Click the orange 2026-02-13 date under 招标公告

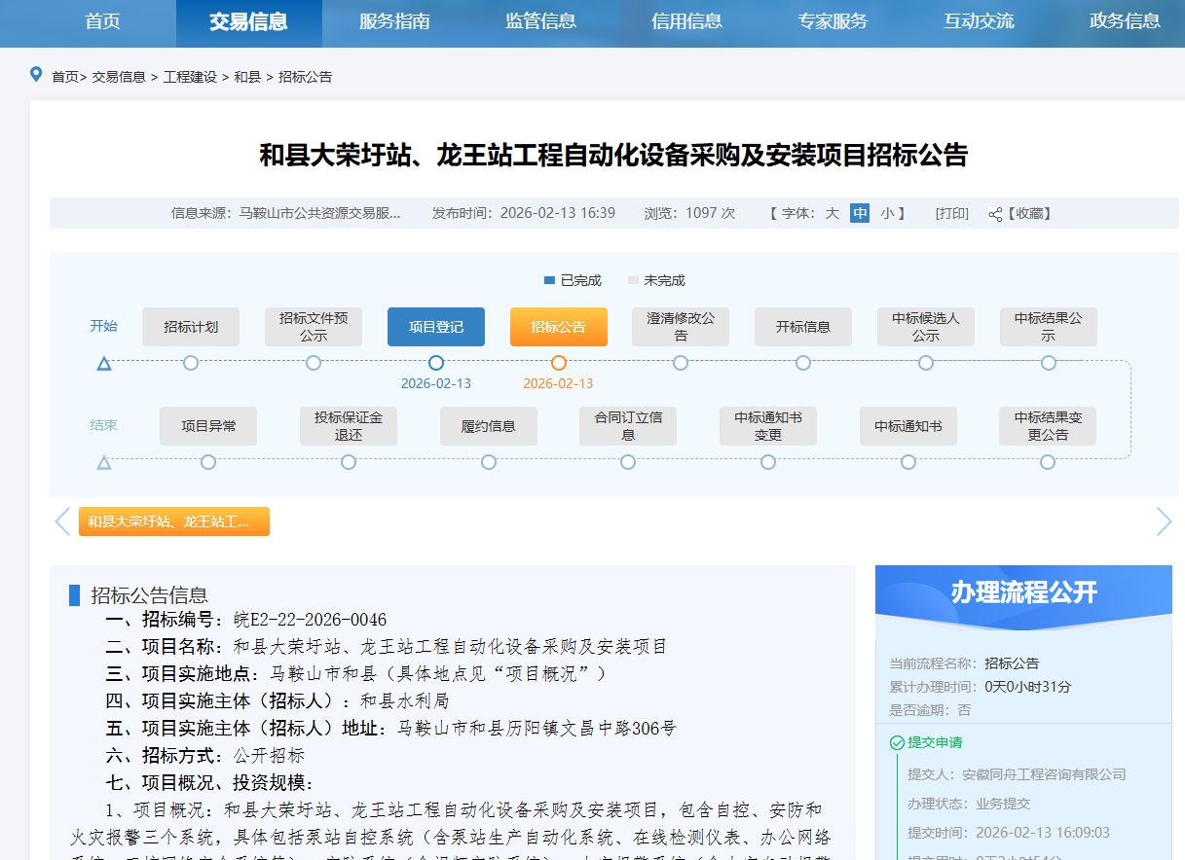tap(559, 383)
